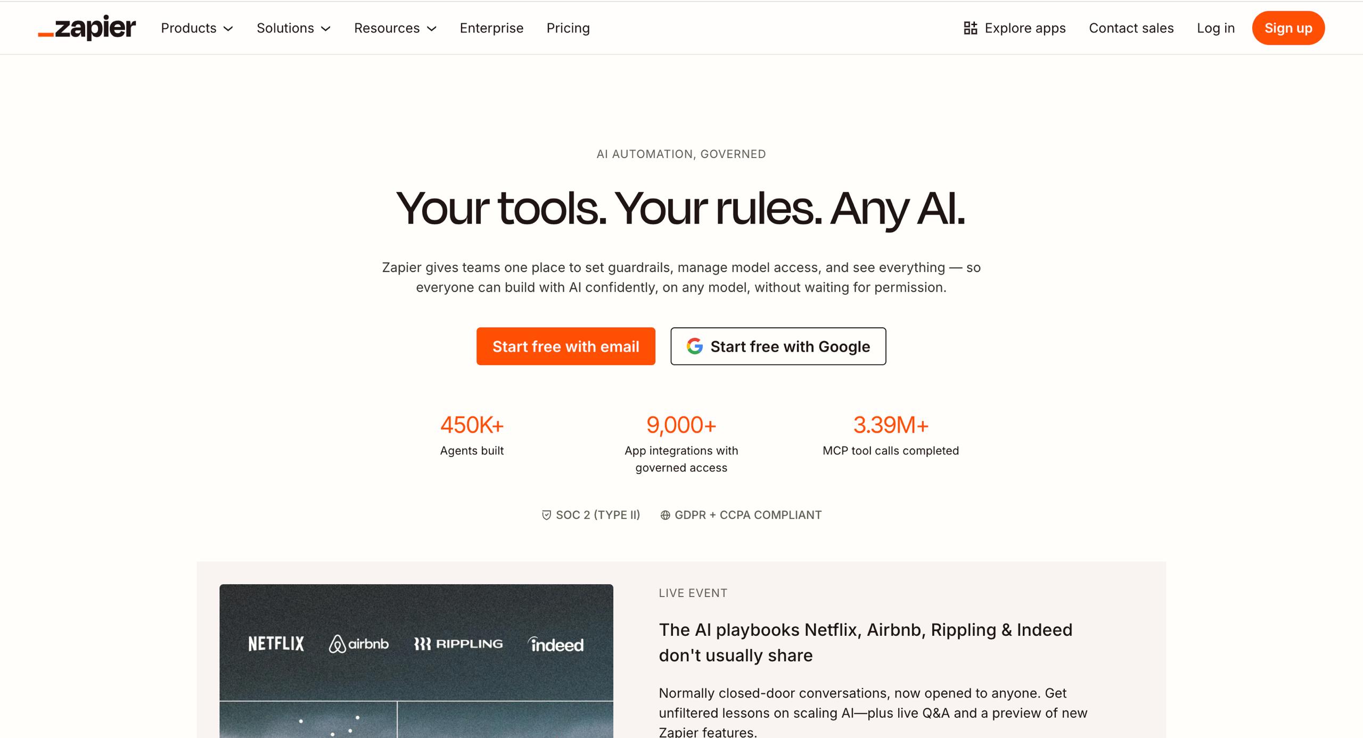Click the live event banner image
The width and height of the screenshot is (1363, 738).
click(x=416, y=661)
